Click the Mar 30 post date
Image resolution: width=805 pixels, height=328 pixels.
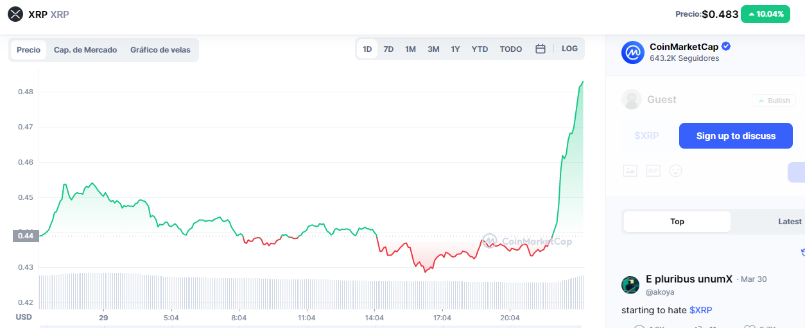754,279
